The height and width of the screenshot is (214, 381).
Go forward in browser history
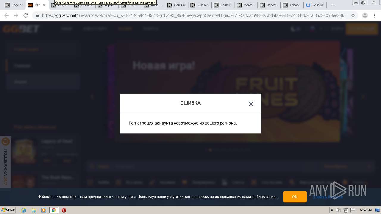16,15
